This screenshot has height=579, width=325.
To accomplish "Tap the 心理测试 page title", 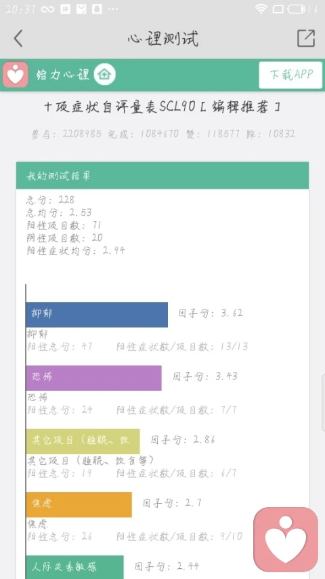I will click(x=163, y=39).
